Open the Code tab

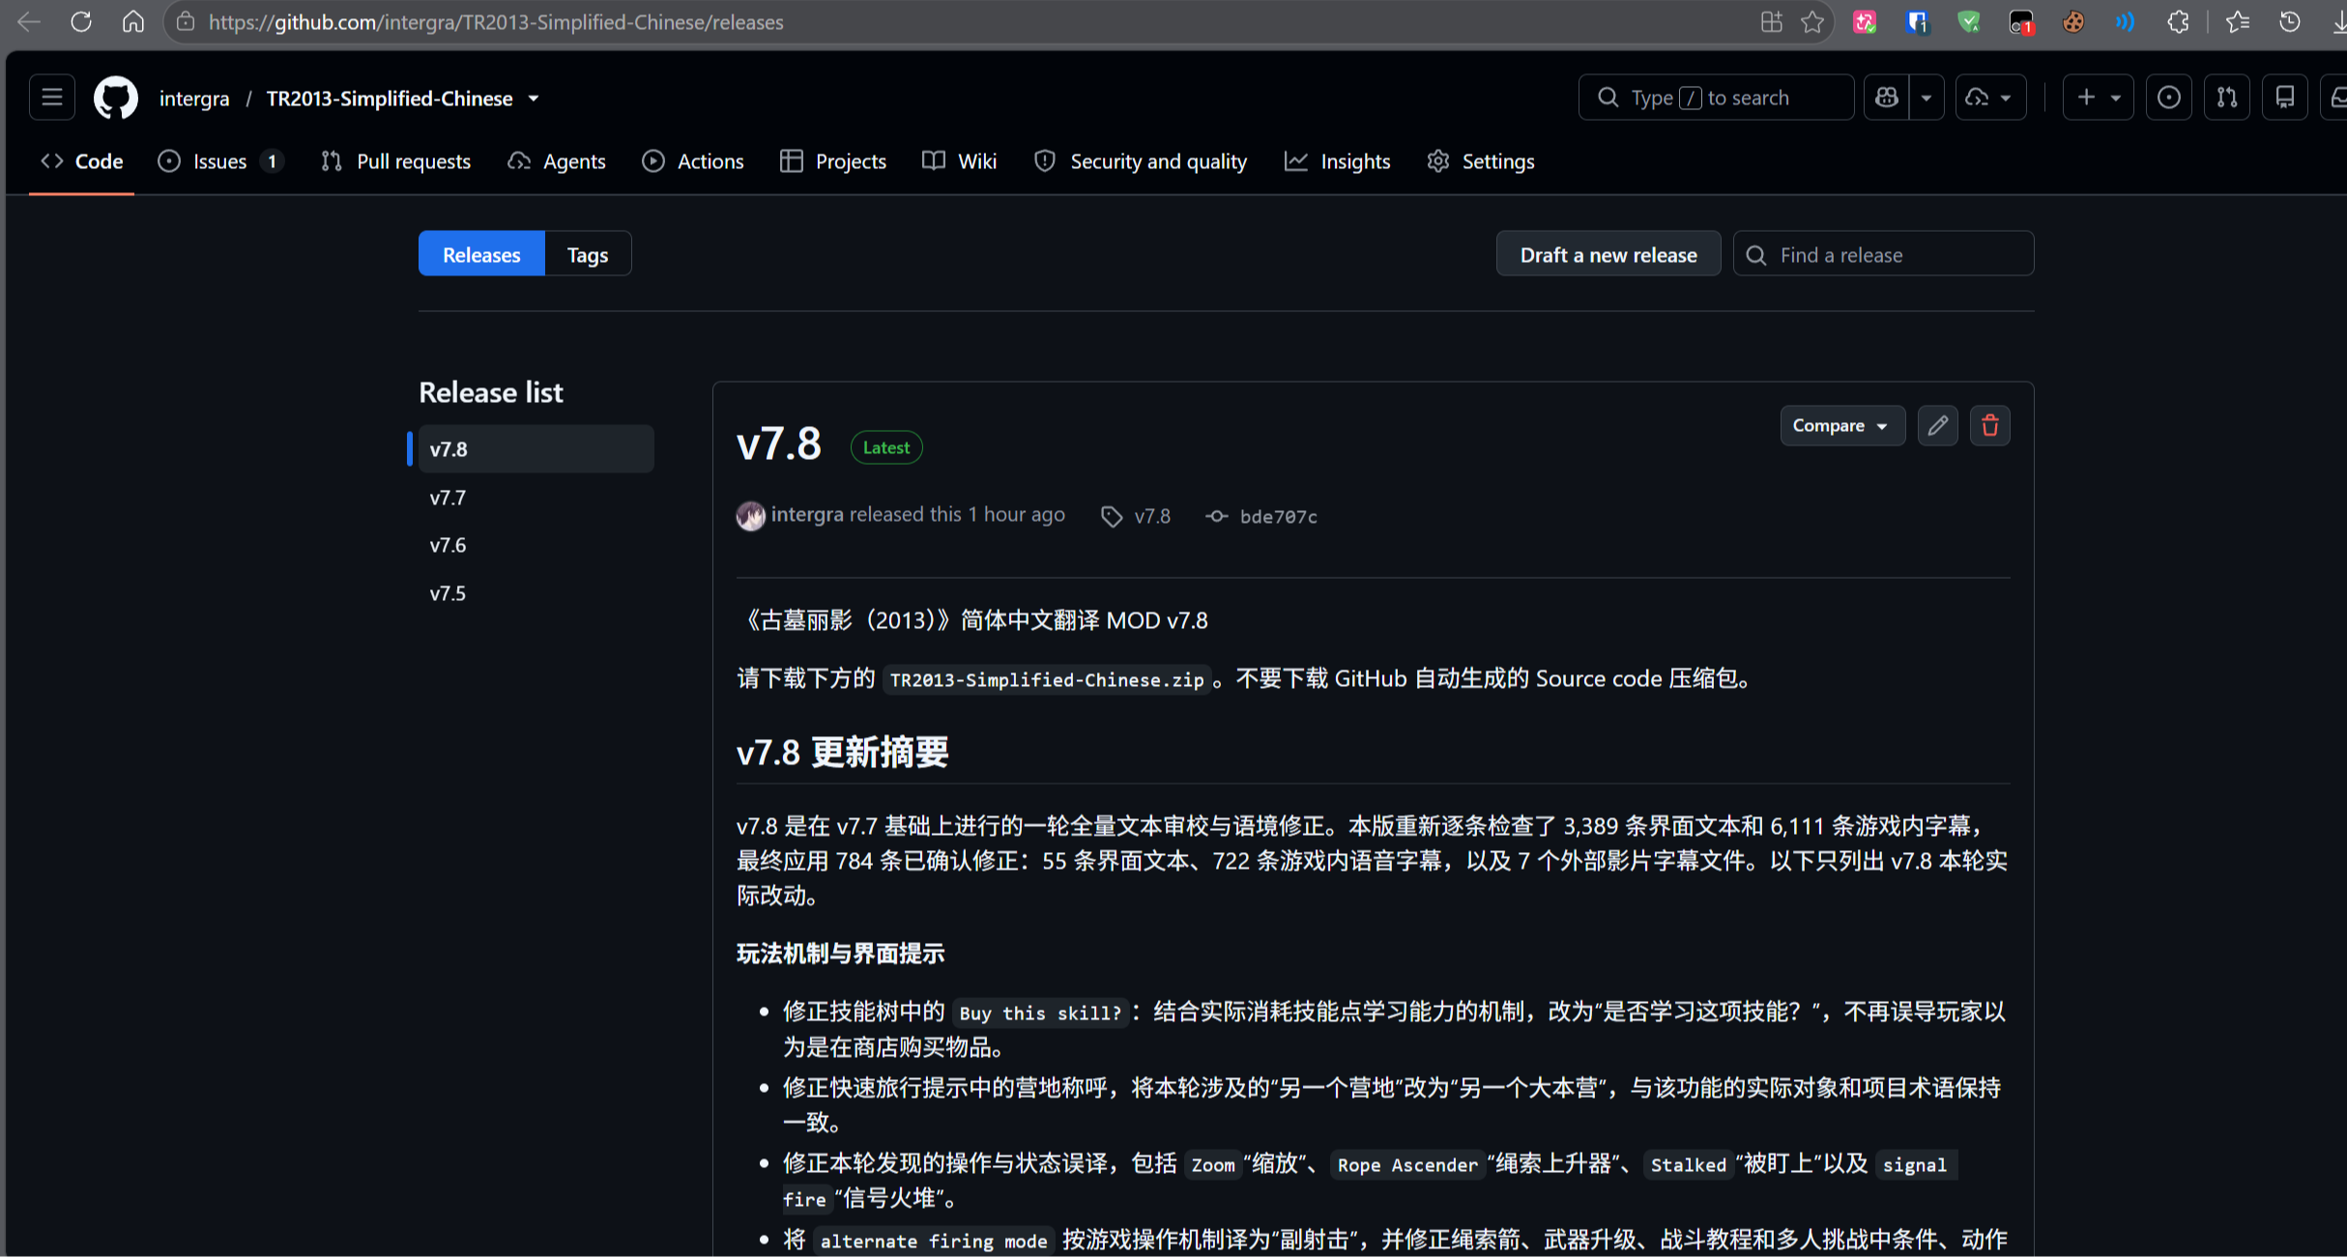(81, 161)
